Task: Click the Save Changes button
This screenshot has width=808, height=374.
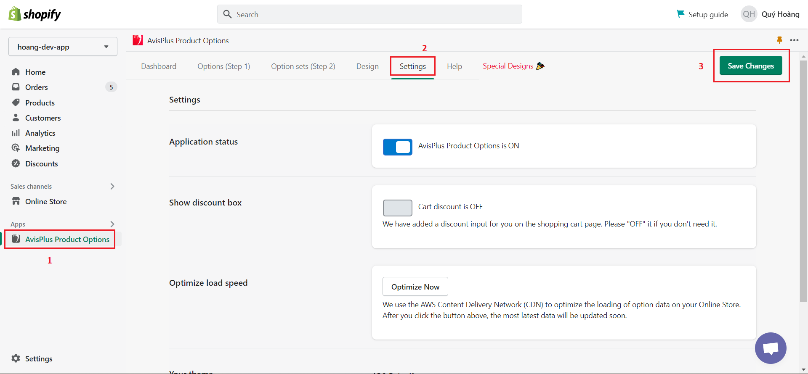Action: 751,66
